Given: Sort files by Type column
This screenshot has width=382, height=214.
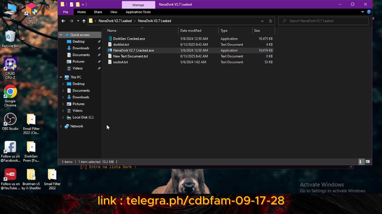Looking at the screenshot, I should [235, 31].
